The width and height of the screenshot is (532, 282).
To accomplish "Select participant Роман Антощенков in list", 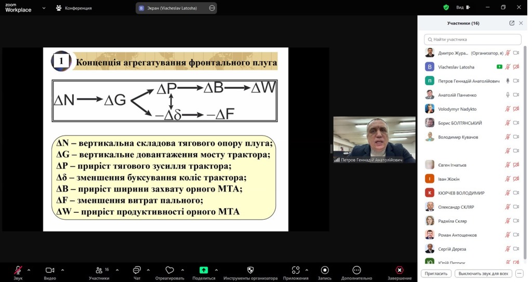I will pyautogui.click(x=472, y=235).
